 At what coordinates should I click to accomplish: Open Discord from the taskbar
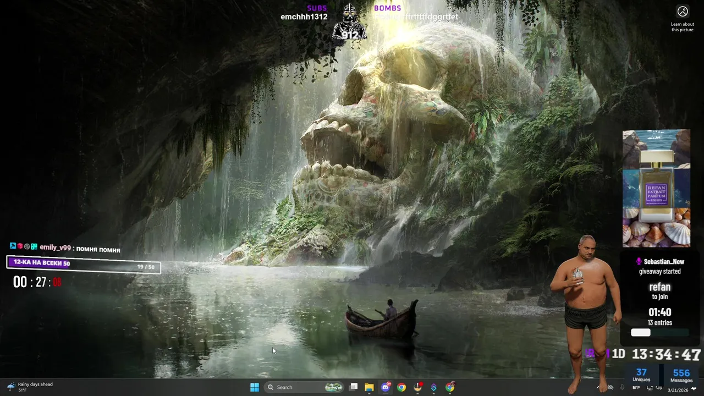pyautogui.click(x=386, y=387)
